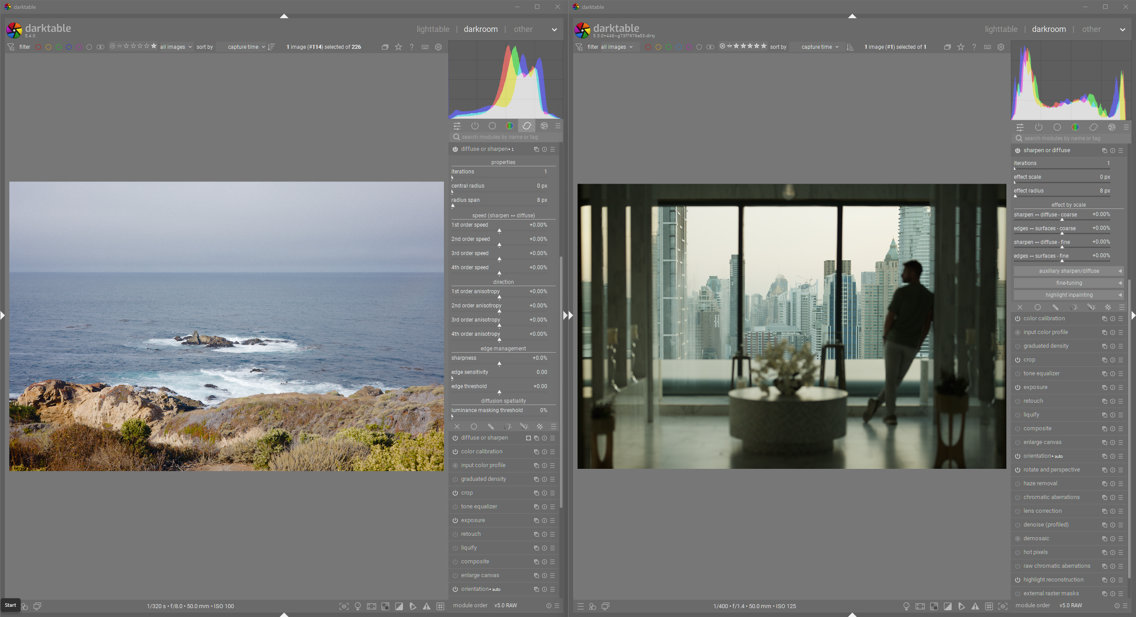Open 'tone equalizer' module in left window
Image resolution: width=1136 pixels, height=617 pixels.
479,507
